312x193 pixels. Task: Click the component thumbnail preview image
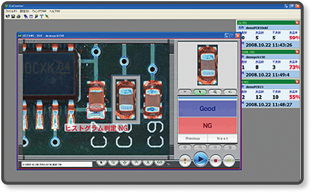coord(208,65)
